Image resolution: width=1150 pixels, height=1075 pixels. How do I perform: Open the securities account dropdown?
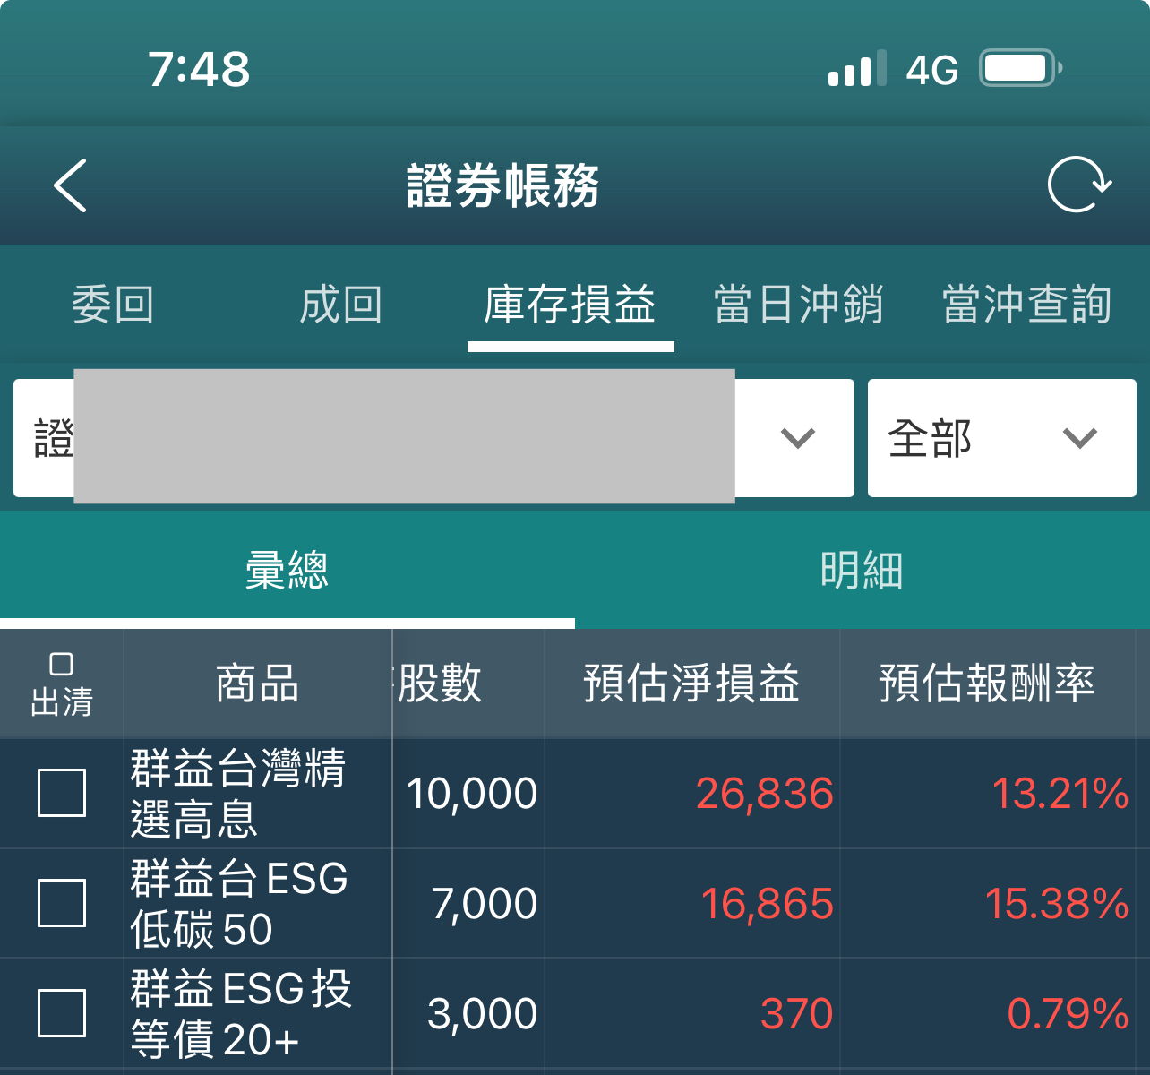[795, 438]
